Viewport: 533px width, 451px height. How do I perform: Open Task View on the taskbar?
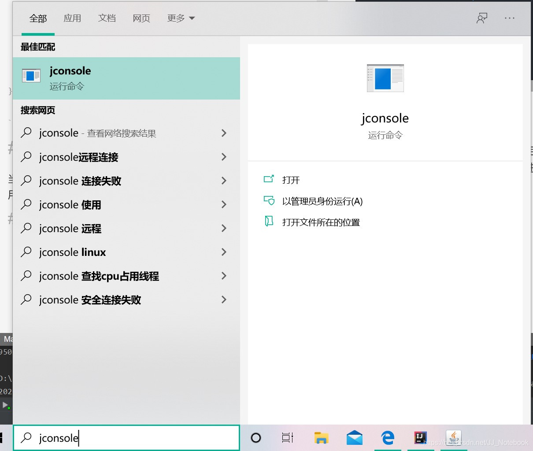[x=288, y=438]
